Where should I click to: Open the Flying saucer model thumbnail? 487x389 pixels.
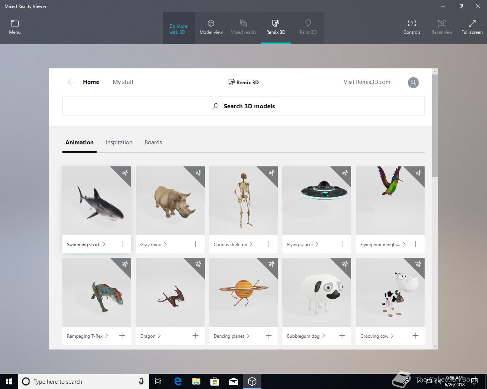[317, 201]
